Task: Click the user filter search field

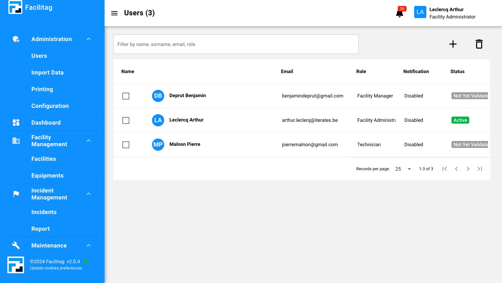Action: pos(236,44)
